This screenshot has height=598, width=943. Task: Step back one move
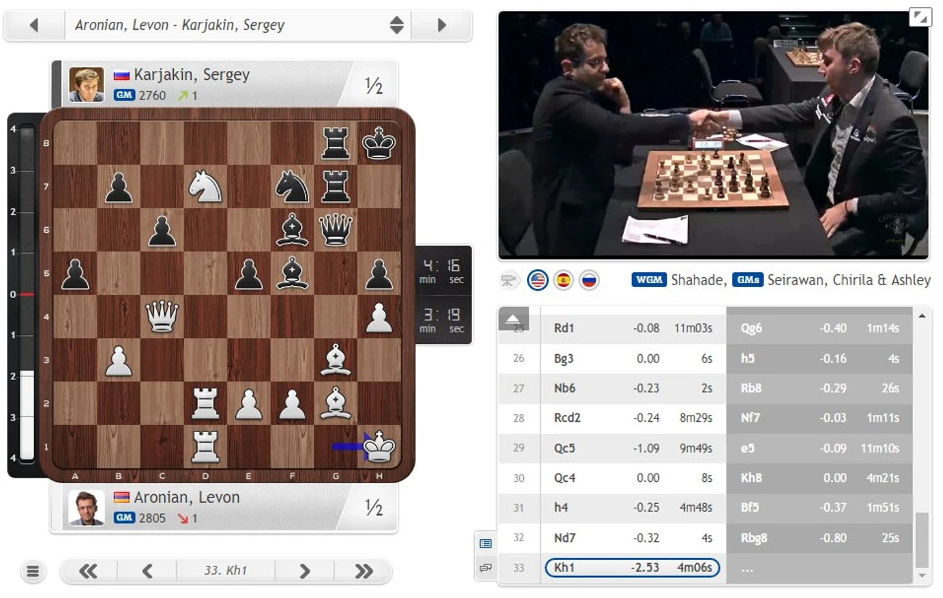click(147, 571)
